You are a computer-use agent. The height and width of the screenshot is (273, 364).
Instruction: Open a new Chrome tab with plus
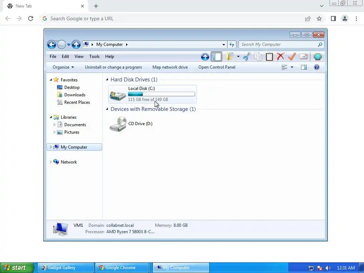96,6
